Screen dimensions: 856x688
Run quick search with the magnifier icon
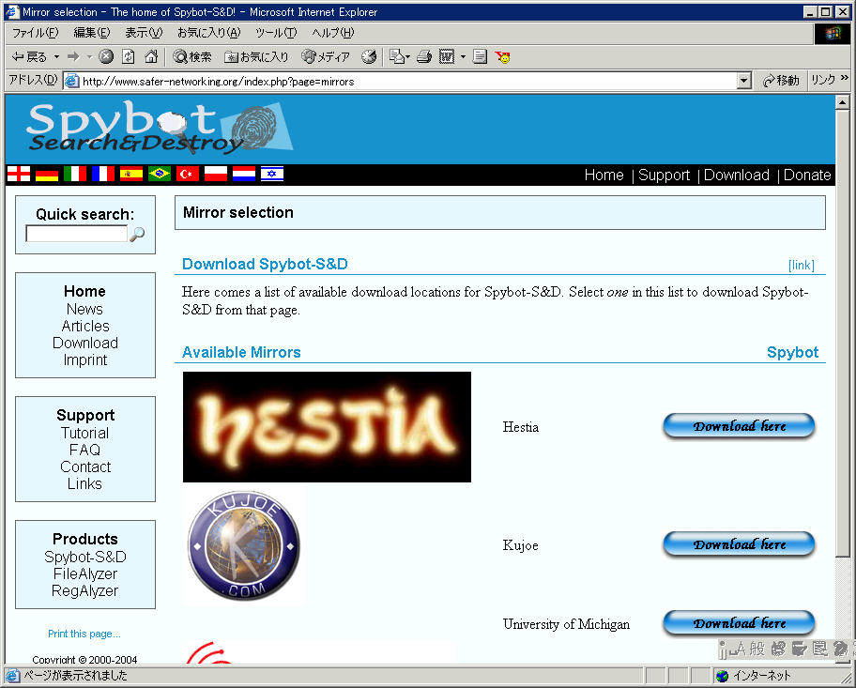click(137, 234)
